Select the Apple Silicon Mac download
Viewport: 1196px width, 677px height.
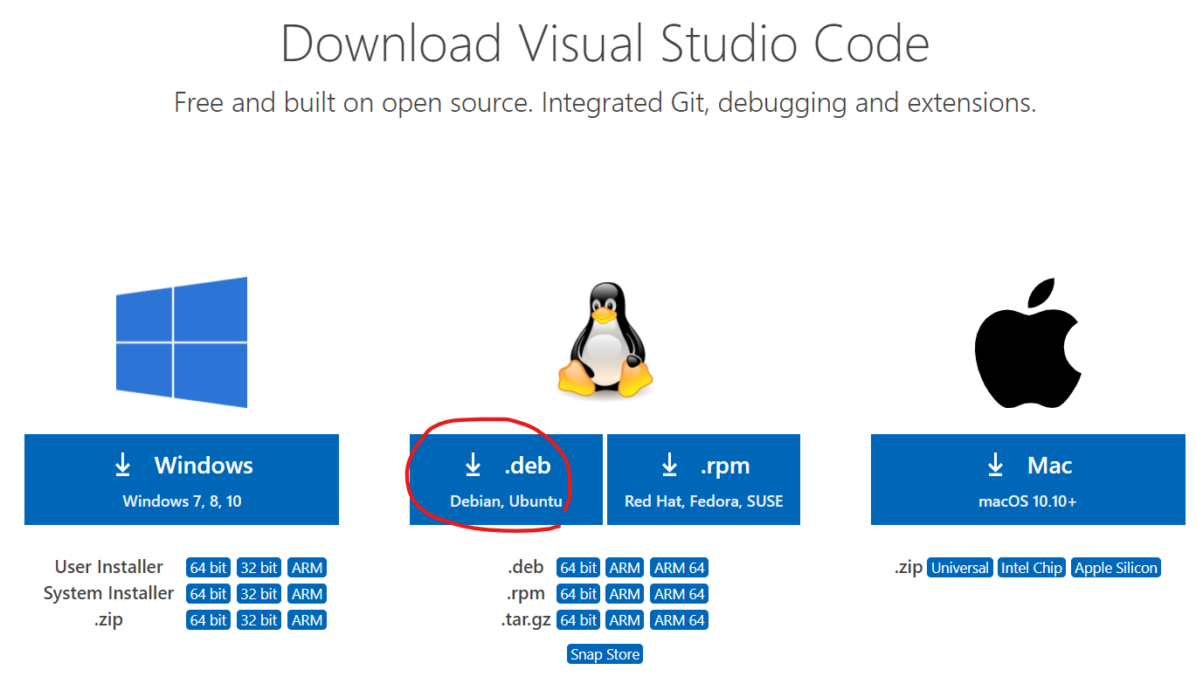coord(1116,567)
